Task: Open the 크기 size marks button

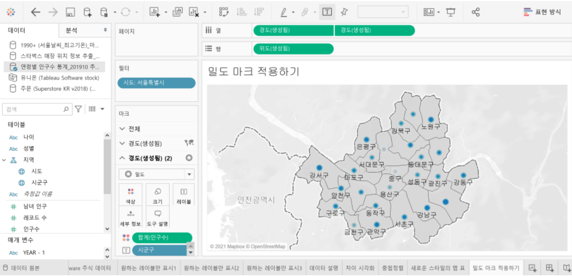Action: (x=158, y=195)
